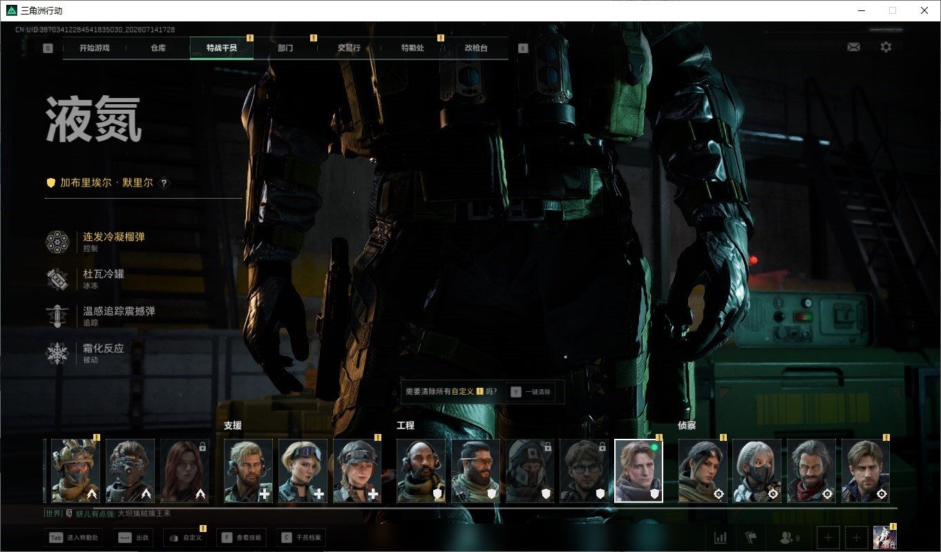Image resolution: width=941 pixels, height=552 pixels.
Task: Click the channel badge icon after [世界] in chat
Action: [x=69, y=513]
